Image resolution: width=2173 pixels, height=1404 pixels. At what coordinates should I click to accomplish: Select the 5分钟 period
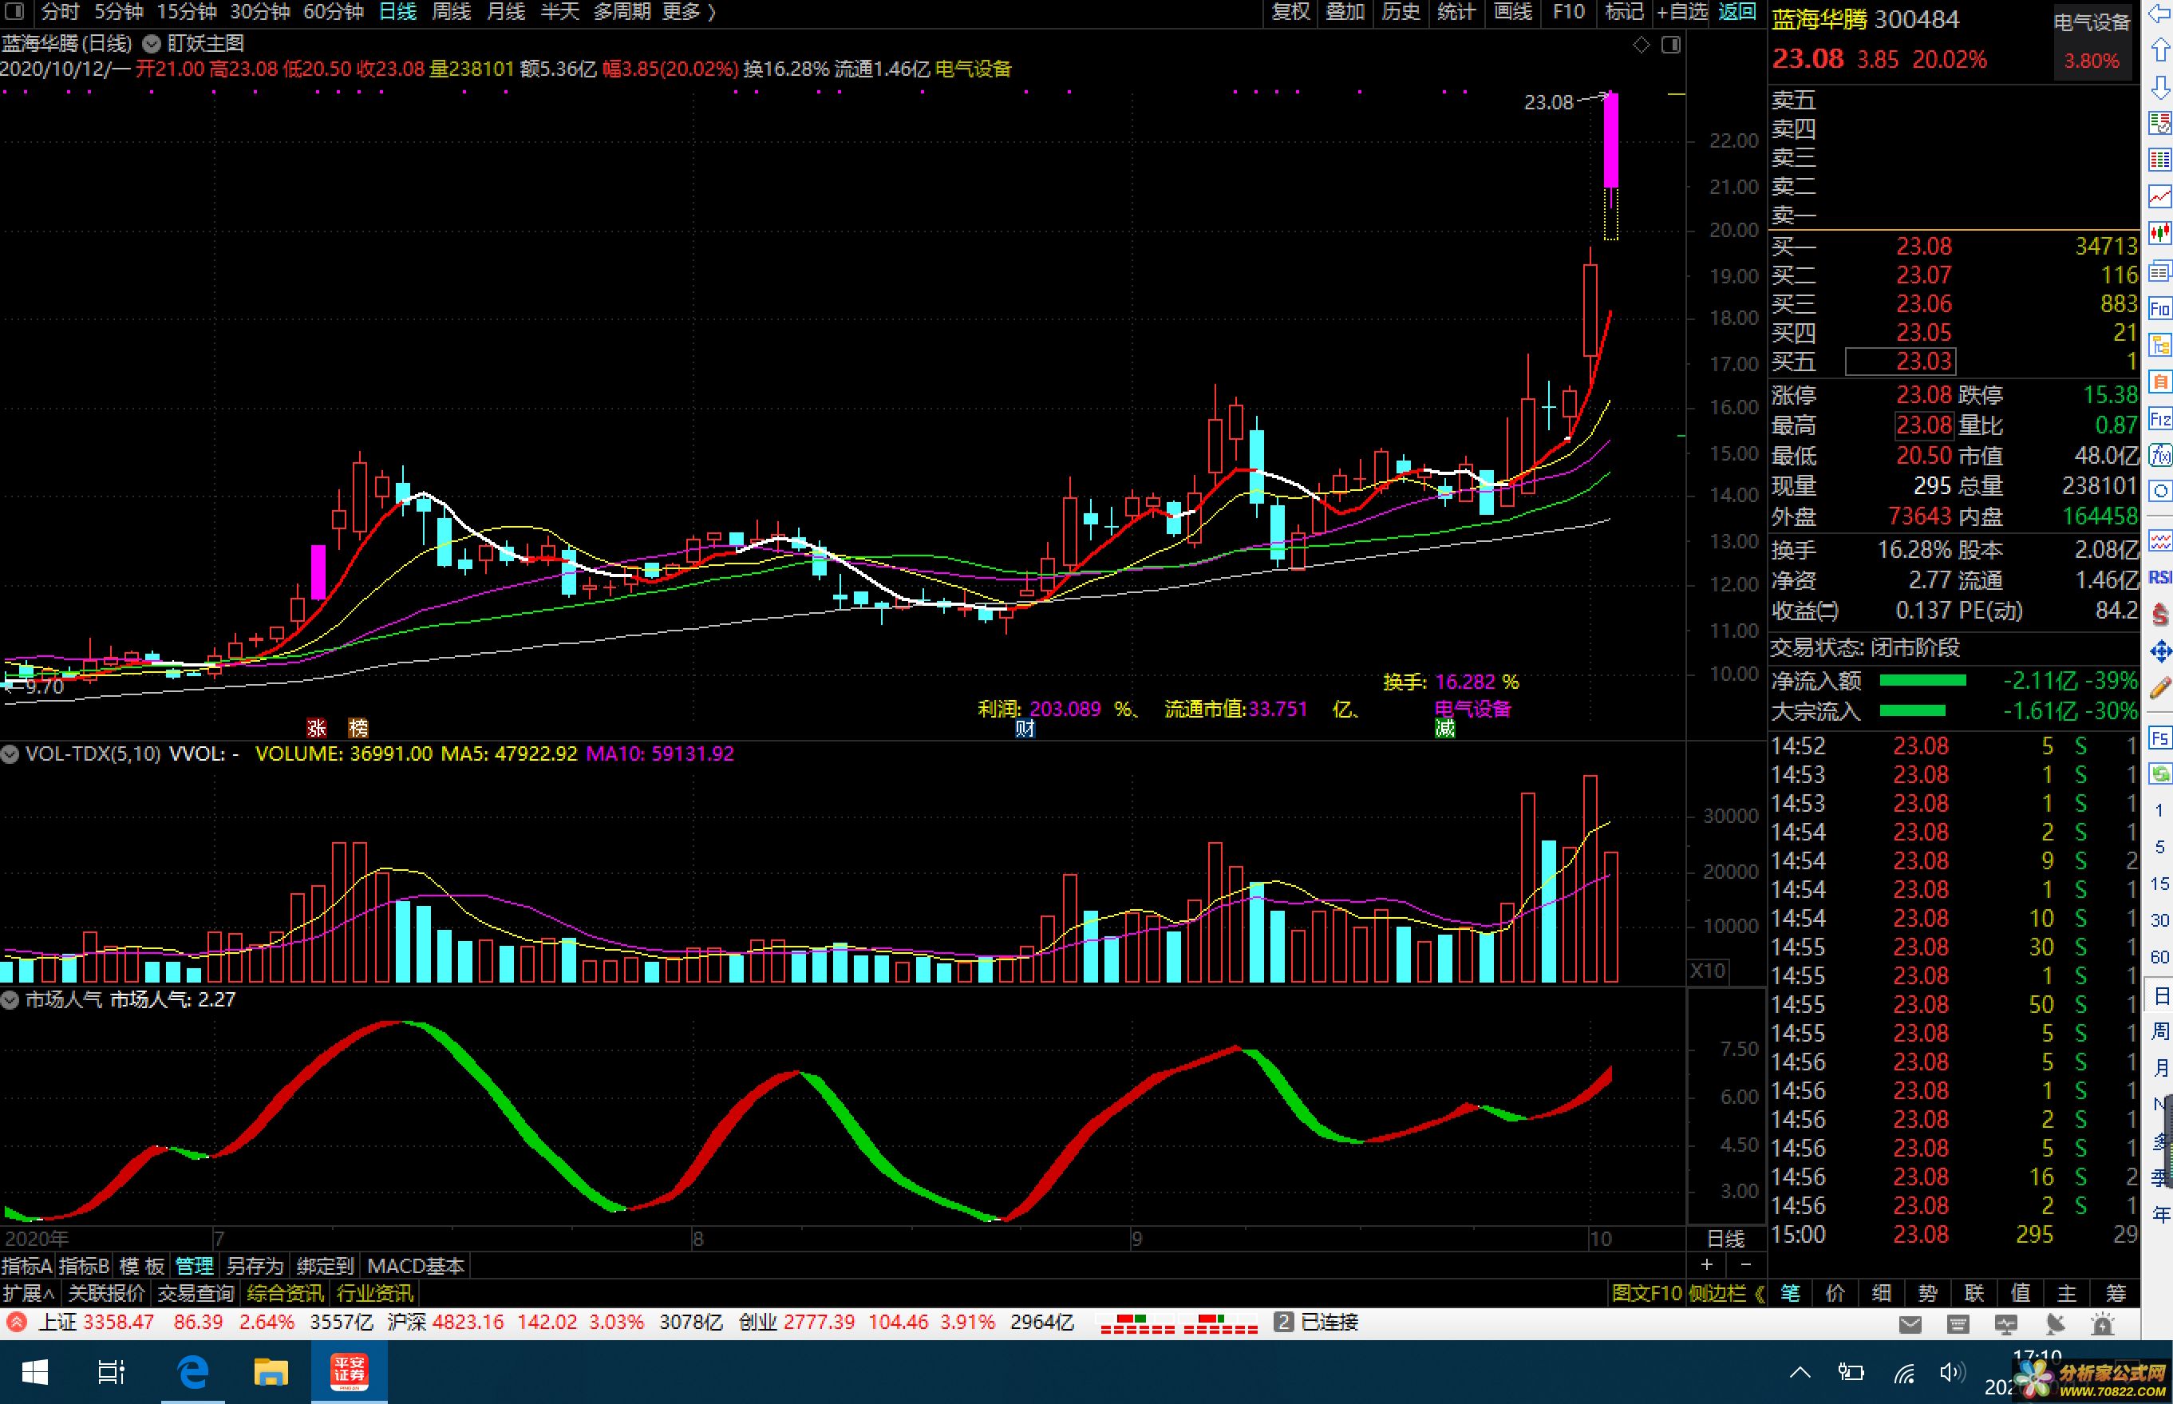120,12
